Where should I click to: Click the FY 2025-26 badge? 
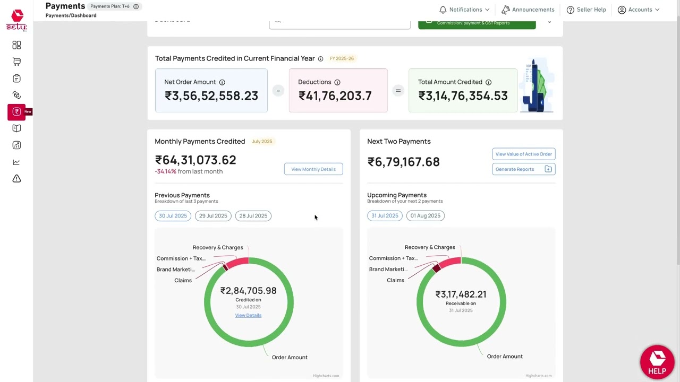[342, 58]
